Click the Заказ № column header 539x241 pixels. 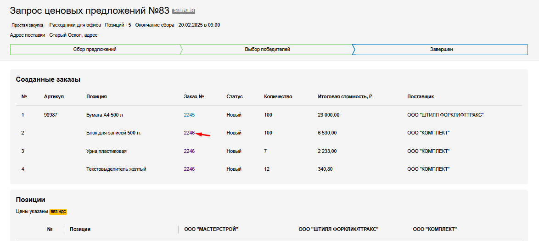coord(194,96)
